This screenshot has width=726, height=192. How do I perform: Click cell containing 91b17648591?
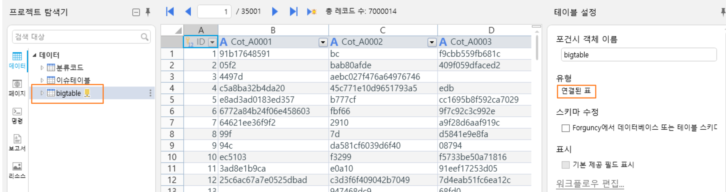coord(273,54)
